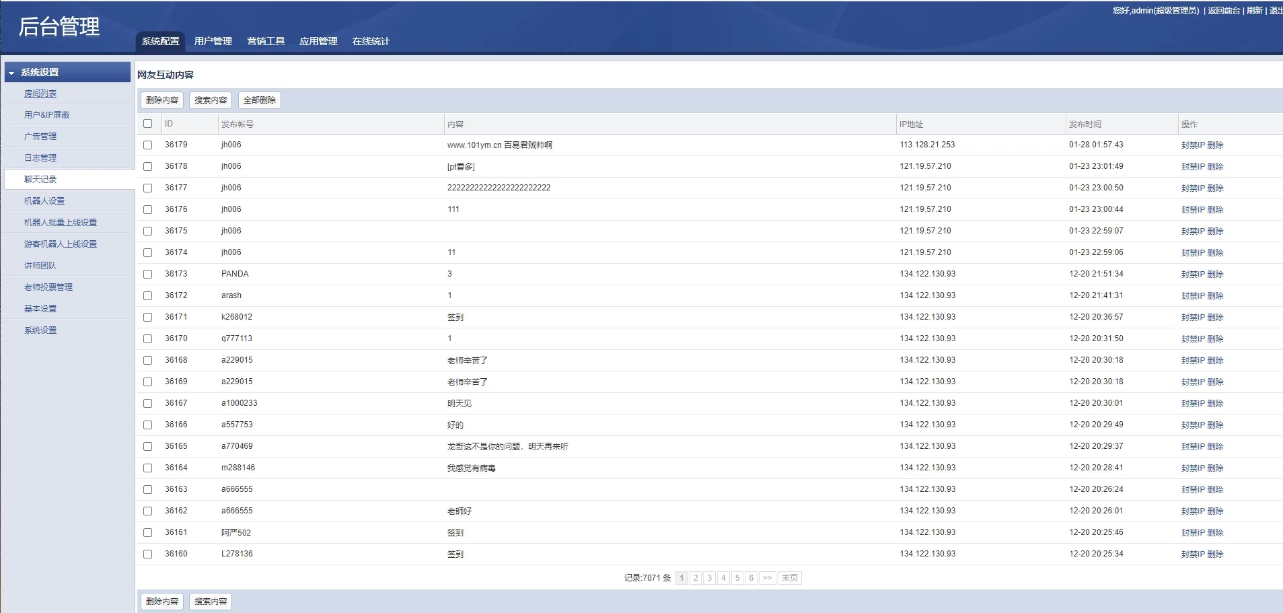This screenshot has width=1283, height=613.
Task: Click the 全部删除 button
Action: tap(259, 100)
